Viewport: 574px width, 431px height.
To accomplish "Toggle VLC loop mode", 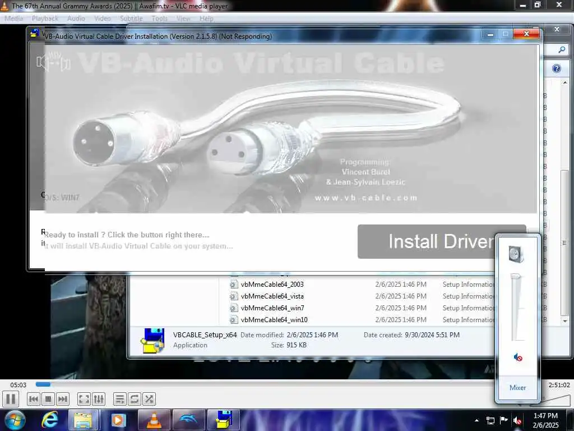I will pyautogui.click(x=135, y=399).
